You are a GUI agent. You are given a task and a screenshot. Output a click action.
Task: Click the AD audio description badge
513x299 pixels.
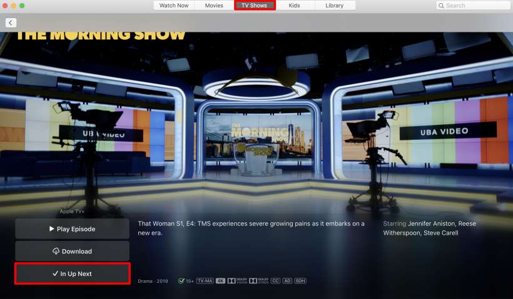point(287,281)
